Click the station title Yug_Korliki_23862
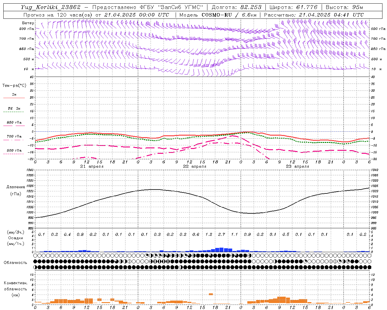This screenshot has height=310, width=387. [51, 7]
